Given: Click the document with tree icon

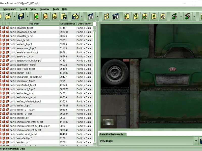Looking at the screenshot, I should pyautogui.click(x=154, y=16).
